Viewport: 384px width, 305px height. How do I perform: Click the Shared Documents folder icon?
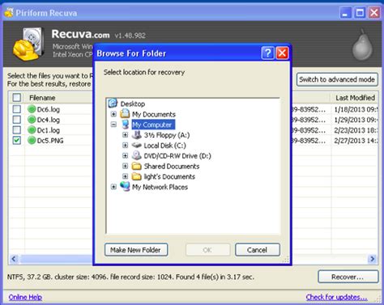pos(137,166)
